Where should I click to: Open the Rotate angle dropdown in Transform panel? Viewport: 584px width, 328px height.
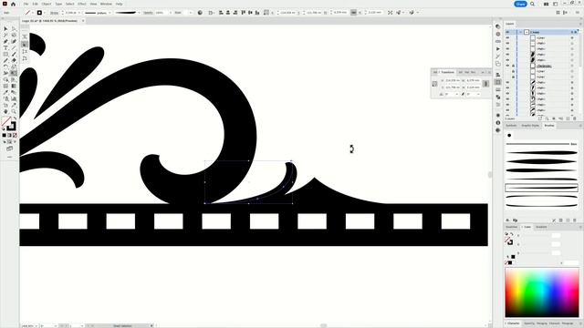tap(457, 94)
